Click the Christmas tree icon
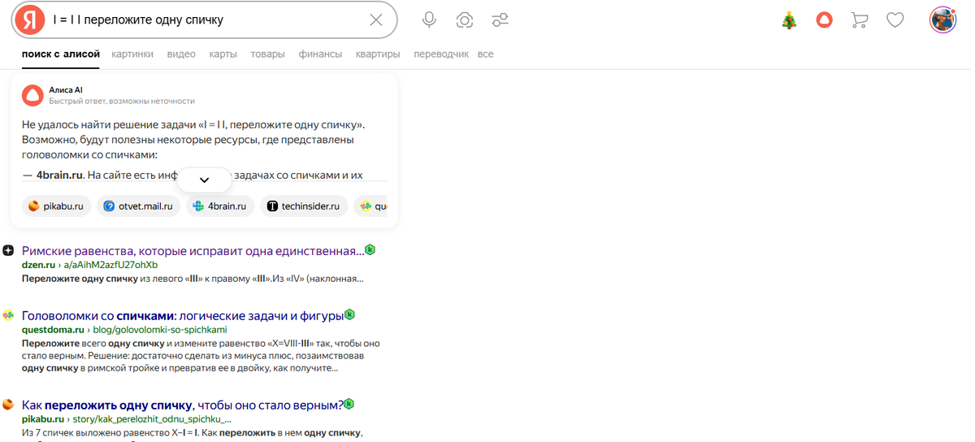 [789, 20]
